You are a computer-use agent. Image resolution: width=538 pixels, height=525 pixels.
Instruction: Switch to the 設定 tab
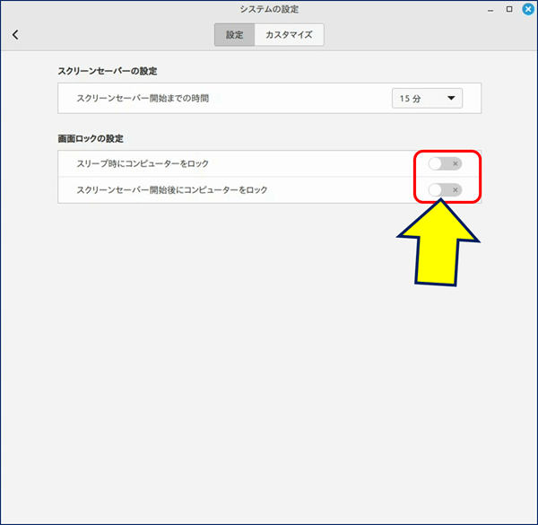pos(234,35)
